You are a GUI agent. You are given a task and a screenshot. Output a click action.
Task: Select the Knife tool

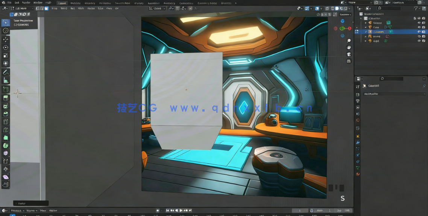click(6, 130)
